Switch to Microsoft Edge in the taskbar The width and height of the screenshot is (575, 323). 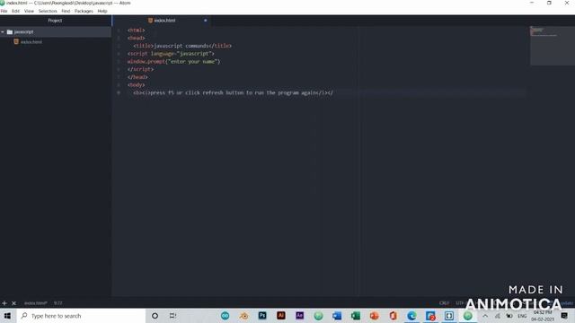pos(411,316)
